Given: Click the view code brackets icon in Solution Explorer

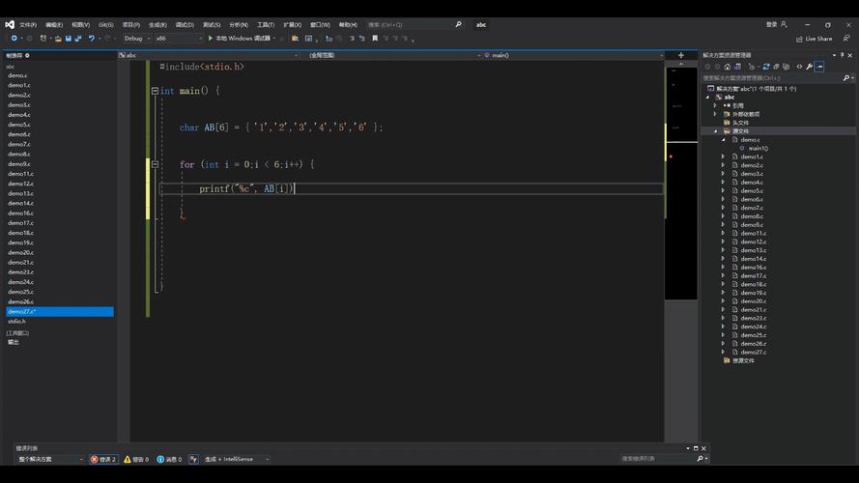Looking at the screenshot, I should pyautogui.click(x=799, y=67).
